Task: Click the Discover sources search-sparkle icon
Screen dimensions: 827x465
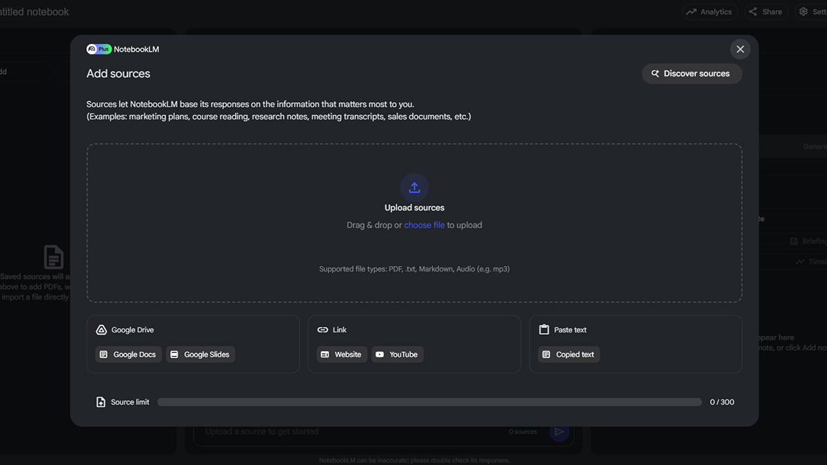Action: coord(655,74)
